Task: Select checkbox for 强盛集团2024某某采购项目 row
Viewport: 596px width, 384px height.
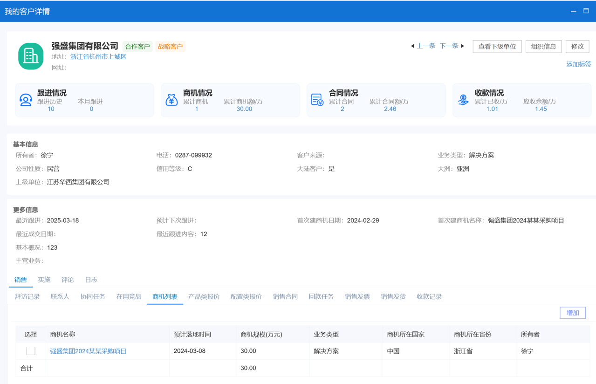Action: coord(31,351)
